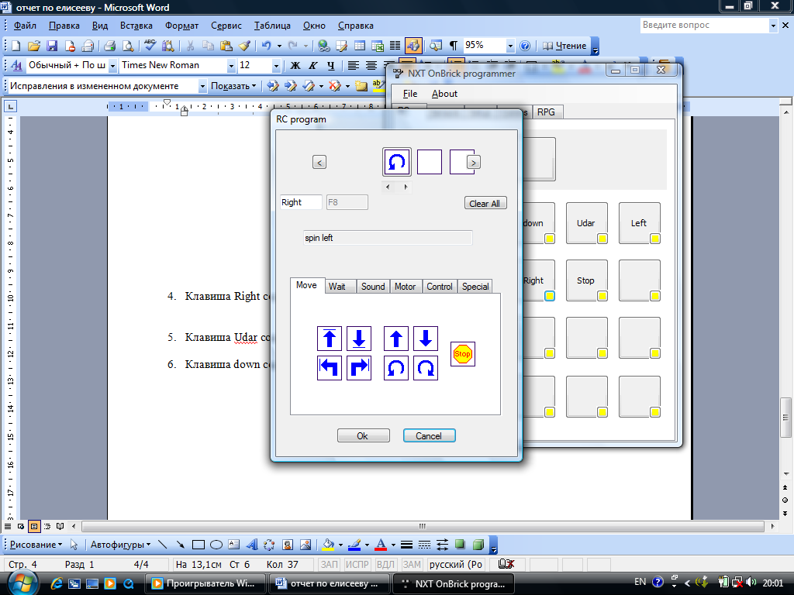Toggle Underline (Ч) formatting

click(x=330, y=66)
